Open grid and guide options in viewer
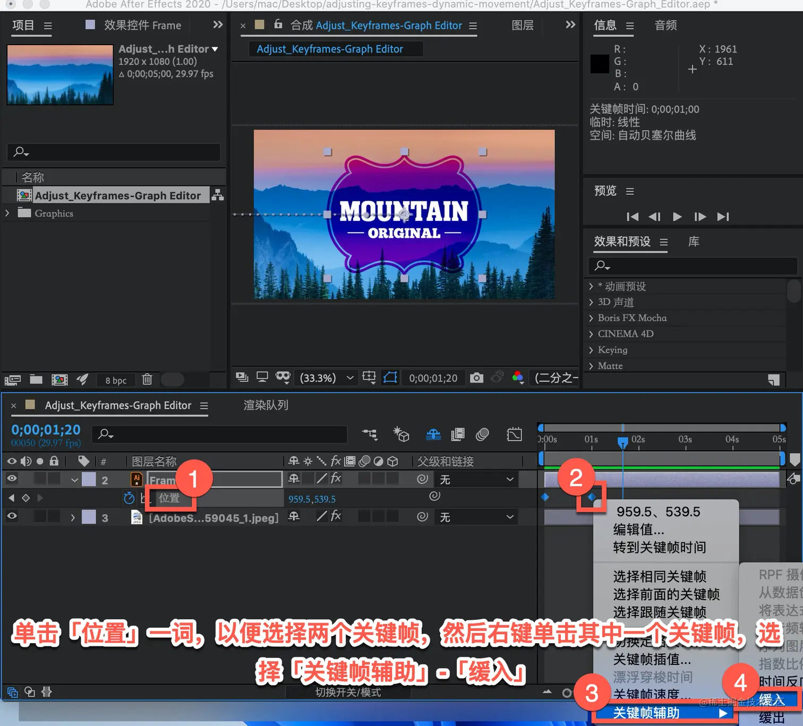 (369, 377)
